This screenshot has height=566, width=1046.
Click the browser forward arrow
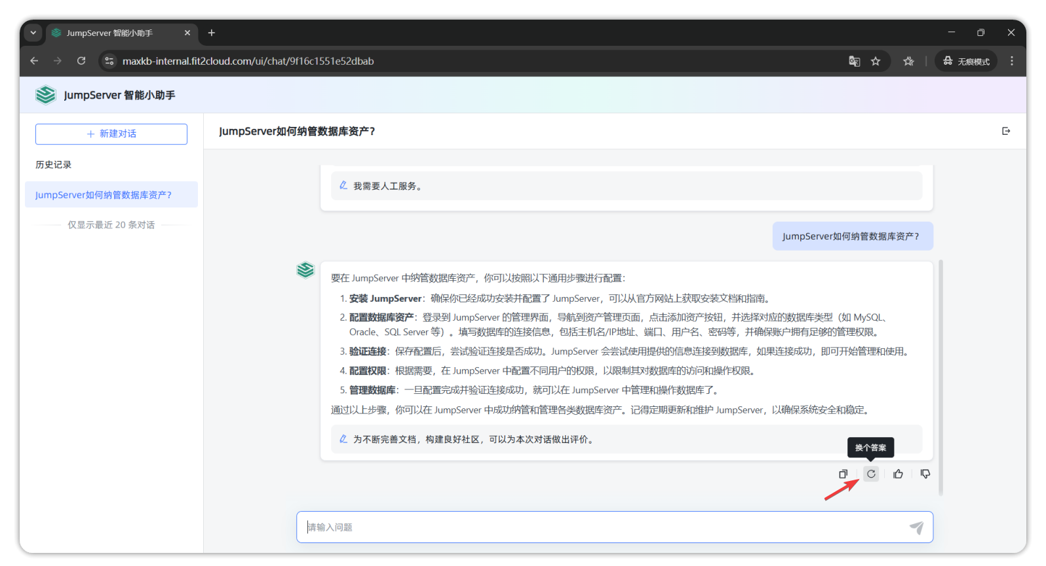(58, 61)
